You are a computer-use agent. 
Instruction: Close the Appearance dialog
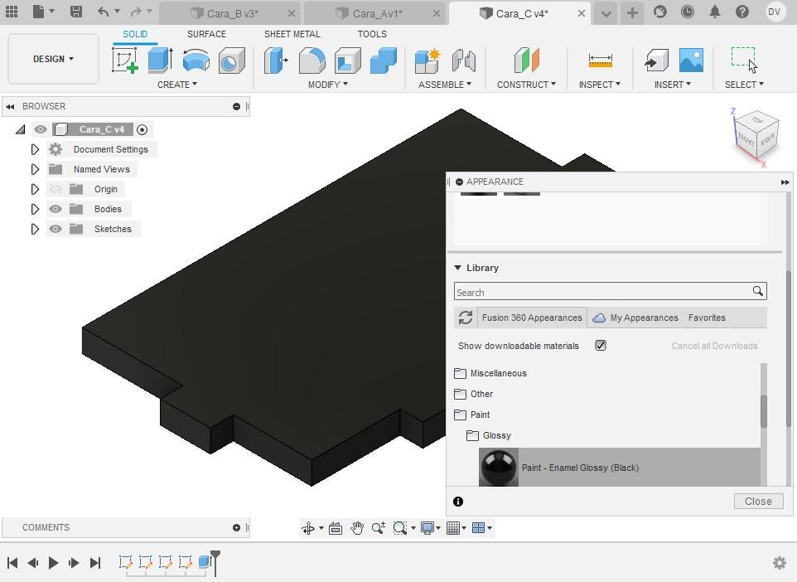click(758, 502)
